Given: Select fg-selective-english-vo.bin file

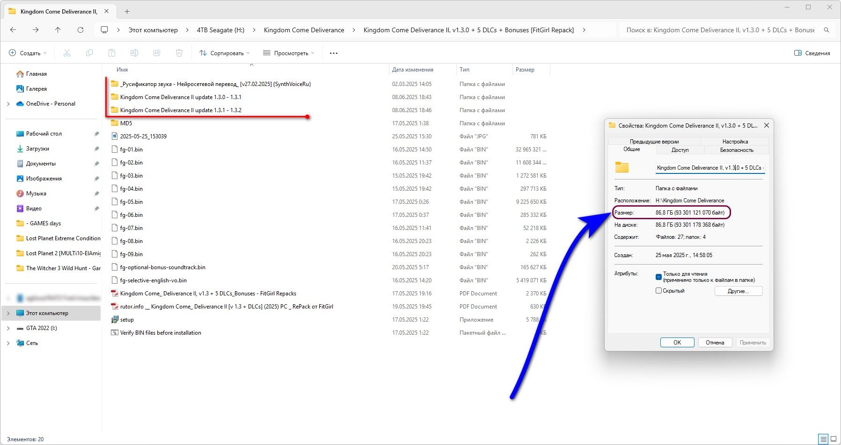Looking at the screenshot, I should click(x=149, y=280).
